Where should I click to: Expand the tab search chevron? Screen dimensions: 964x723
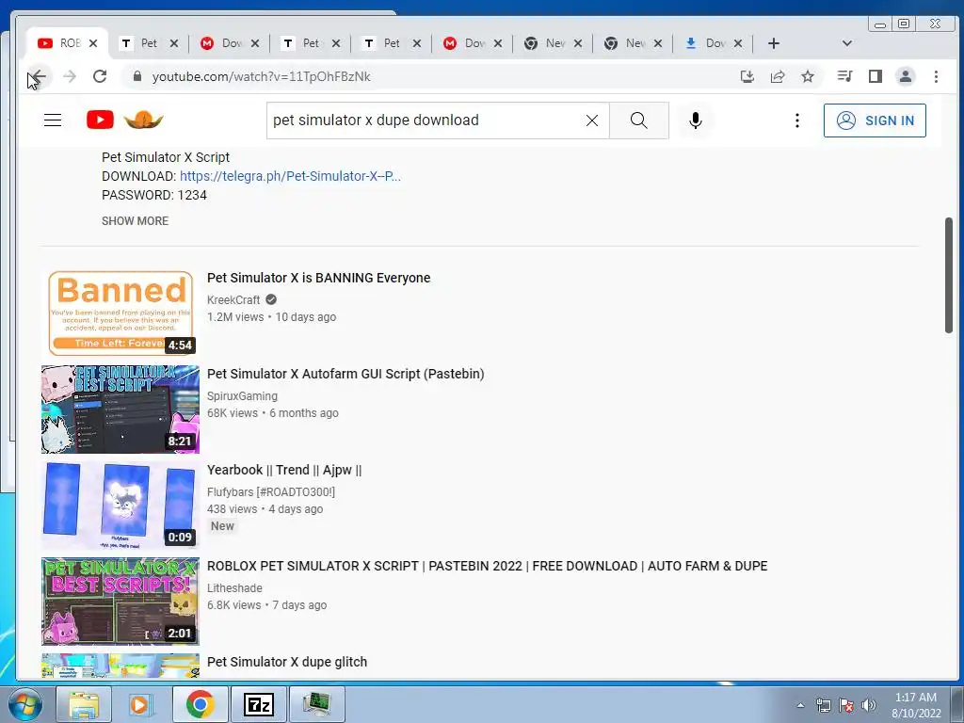[846, 43]
